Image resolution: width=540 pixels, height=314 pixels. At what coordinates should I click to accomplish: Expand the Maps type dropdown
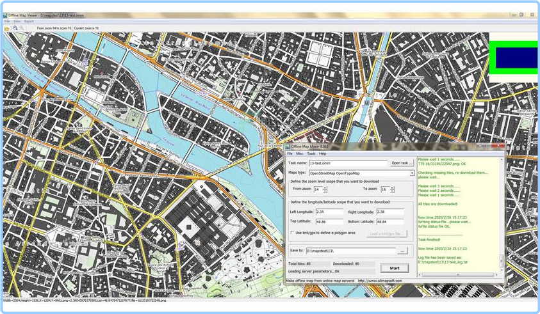coord(411,173)
